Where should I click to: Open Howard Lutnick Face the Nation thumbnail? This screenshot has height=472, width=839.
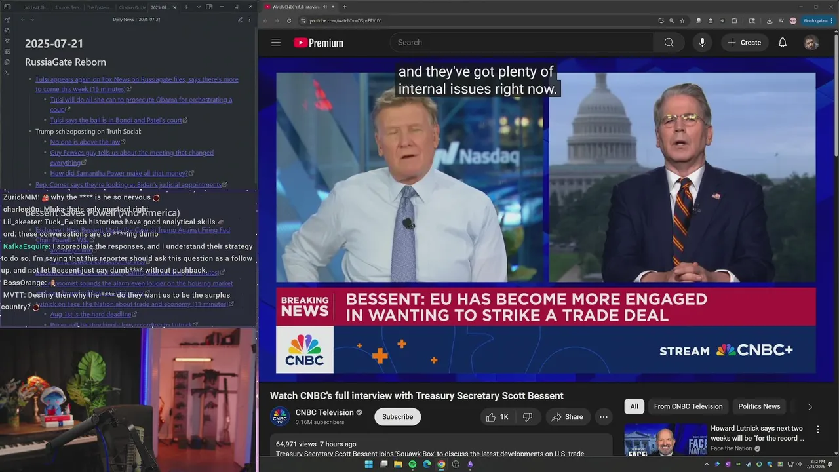point(665,440)
